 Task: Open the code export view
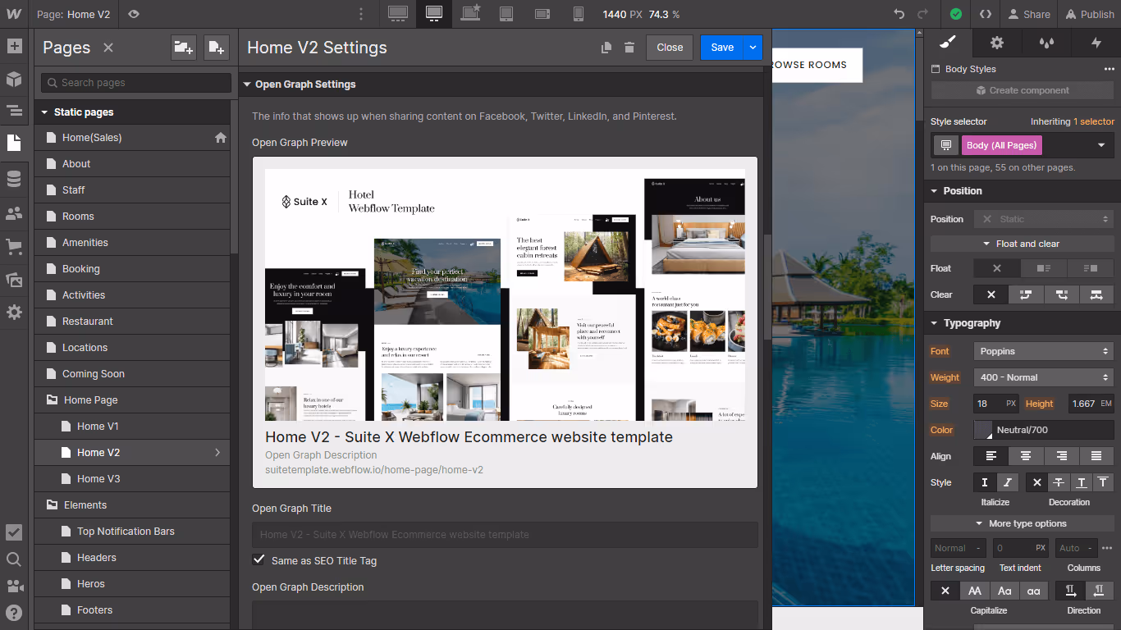(985, 14)
